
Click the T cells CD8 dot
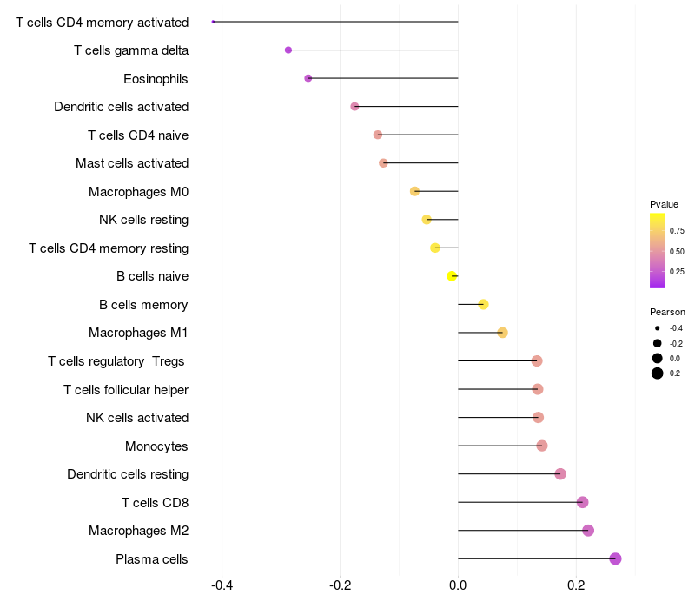coord(582,502)
